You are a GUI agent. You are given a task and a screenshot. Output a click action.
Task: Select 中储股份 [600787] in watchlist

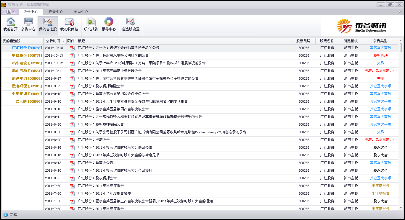coord(22,55)
